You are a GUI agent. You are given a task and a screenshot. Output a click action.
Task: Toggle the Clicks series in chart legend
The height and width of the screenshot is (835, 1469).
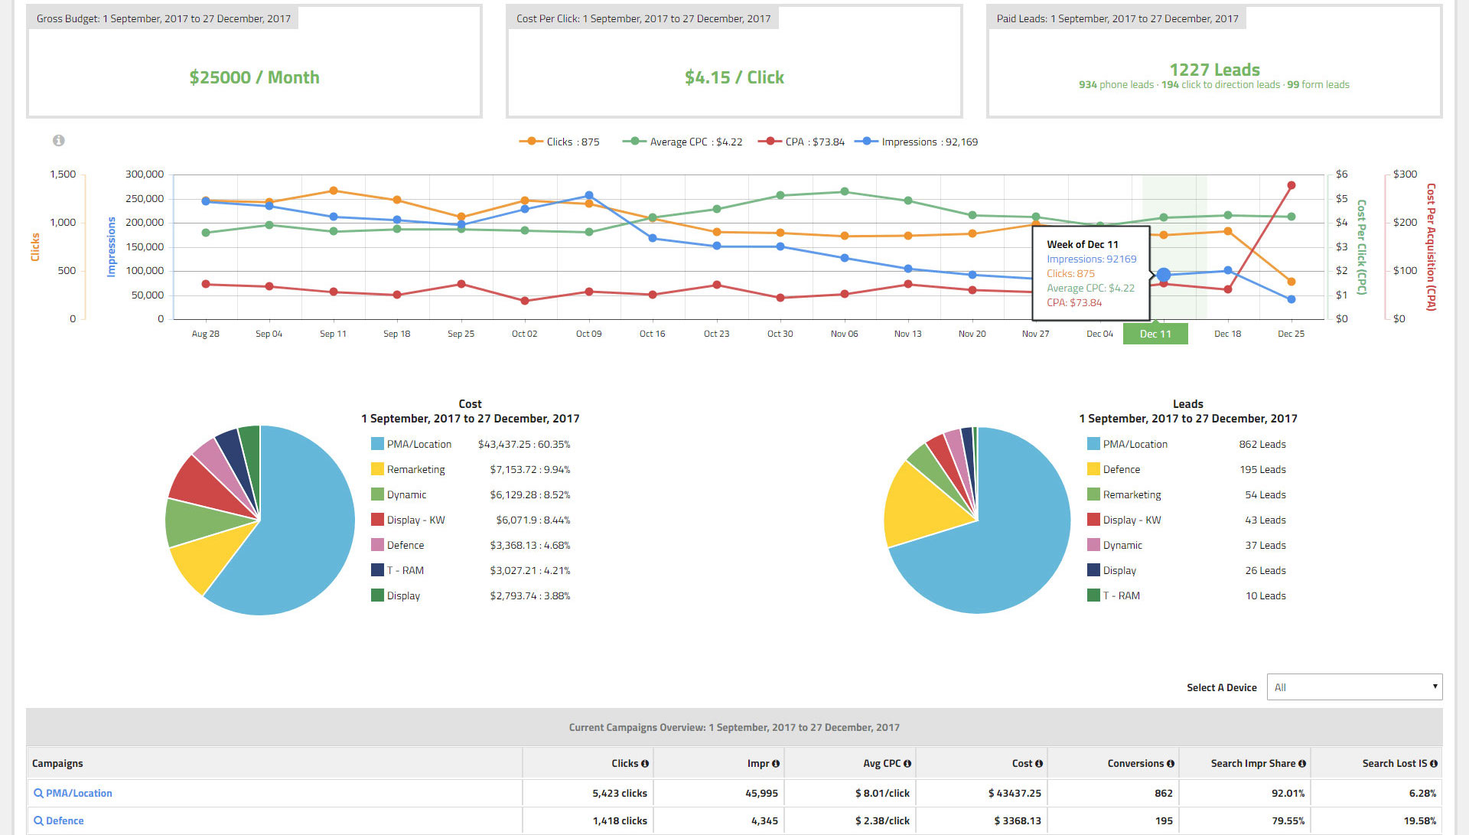pyautogui.click(x=559, y=142)
